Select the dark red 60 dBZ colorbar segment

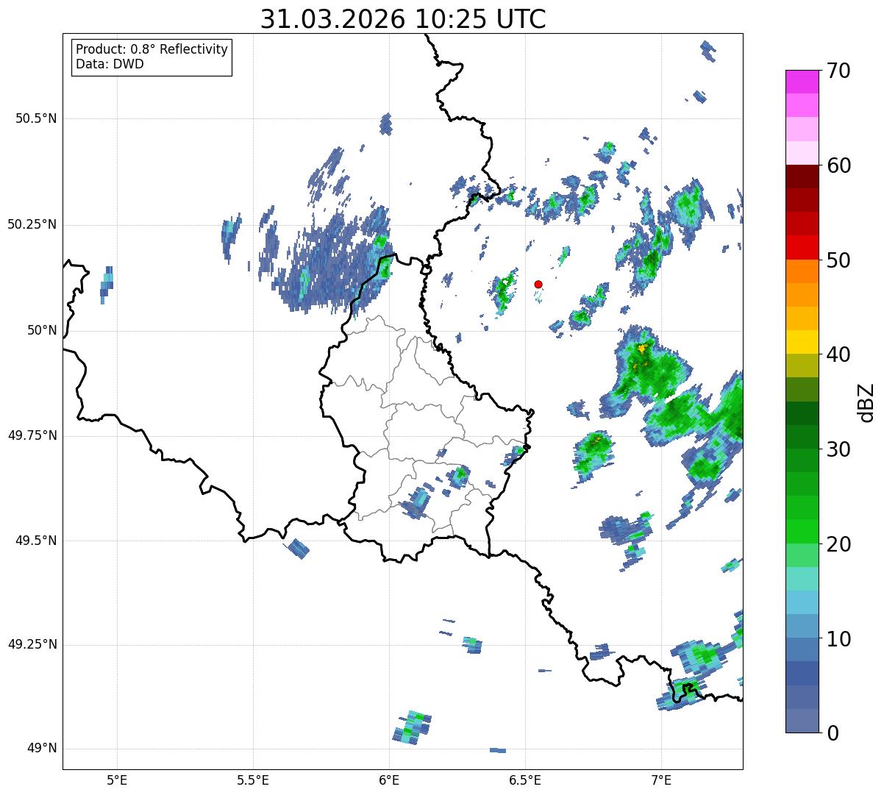(802, 177)
